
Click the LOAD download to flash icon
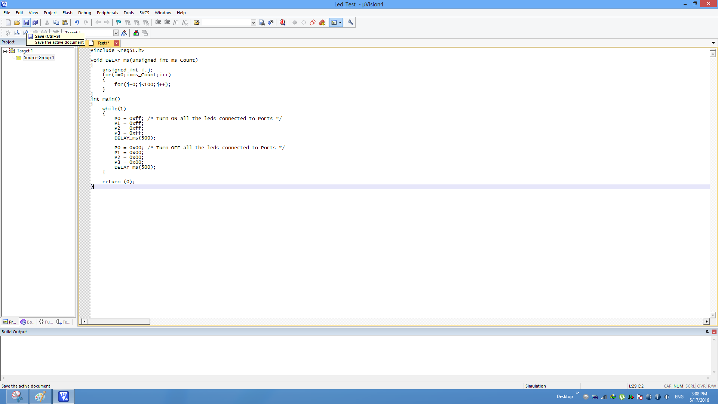tap(56, 31)
